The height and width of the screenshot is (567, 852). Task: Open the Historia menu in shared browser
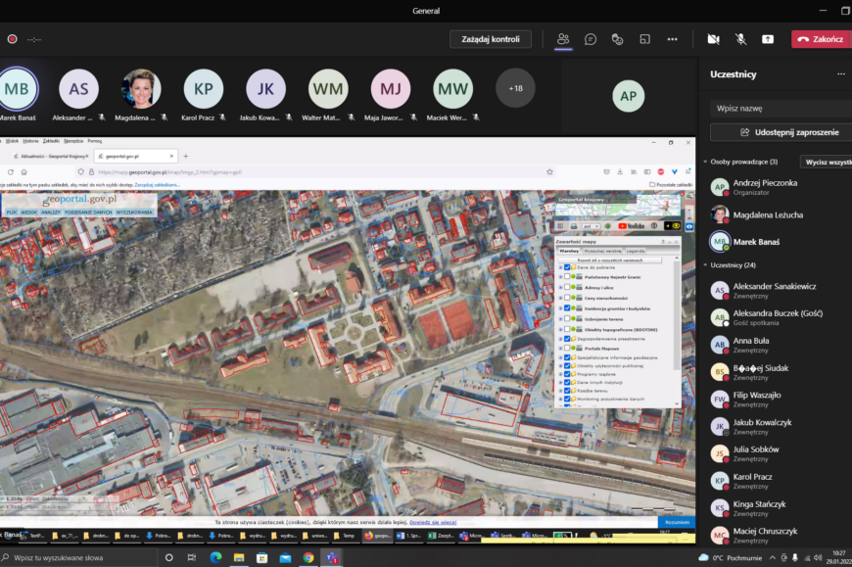pyautogui.click(x=30, y=141)
